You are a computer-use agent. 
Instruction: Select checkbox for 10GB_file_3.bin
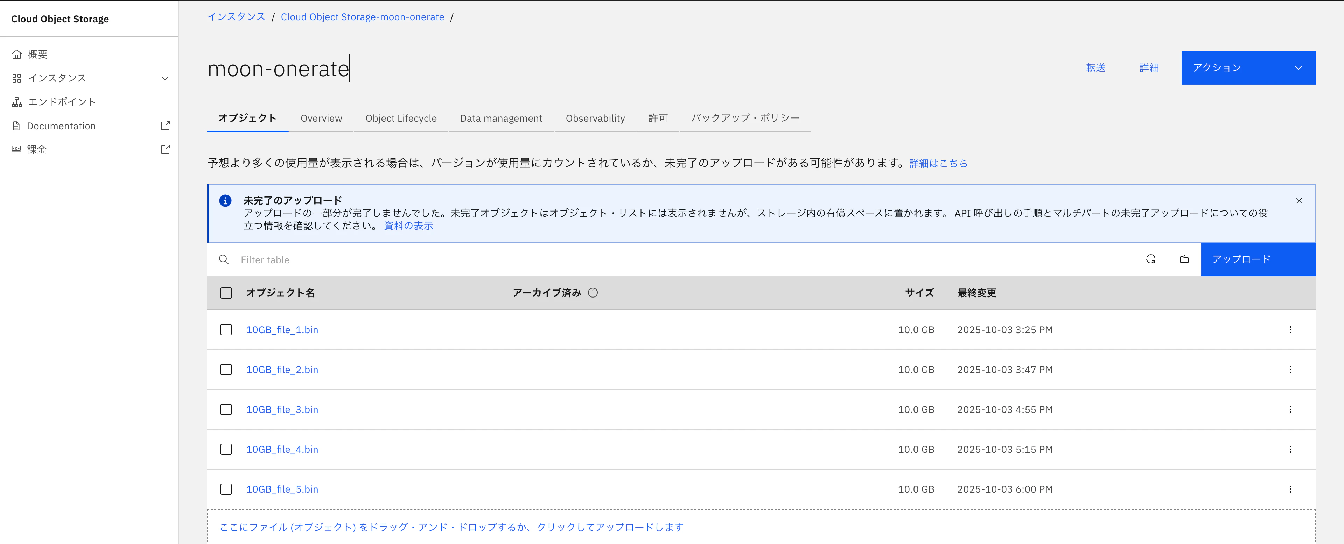pos(226,409)
